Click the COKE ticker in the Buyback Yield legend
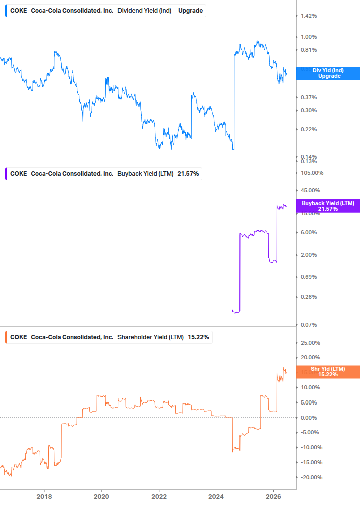This screenshot has width=360, height=505. pyautogui.click(x=19, y=174)
